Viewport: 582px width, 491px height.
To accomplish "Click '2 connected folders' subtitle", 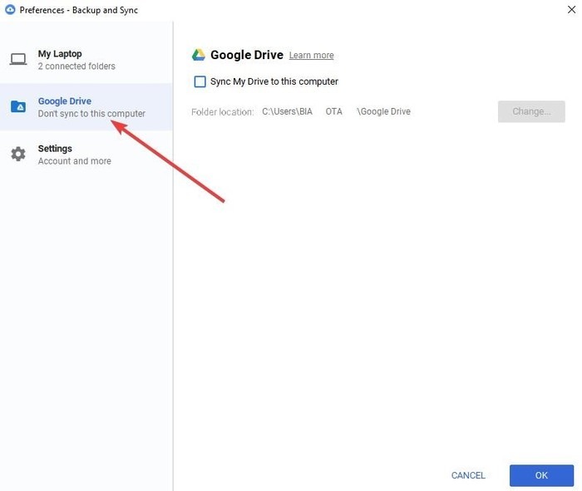I will click(76, 66).
